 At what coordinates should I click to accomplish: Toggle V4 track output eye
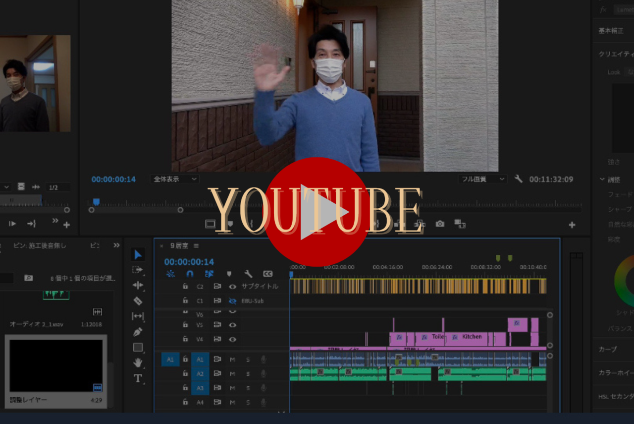[232, 339]
